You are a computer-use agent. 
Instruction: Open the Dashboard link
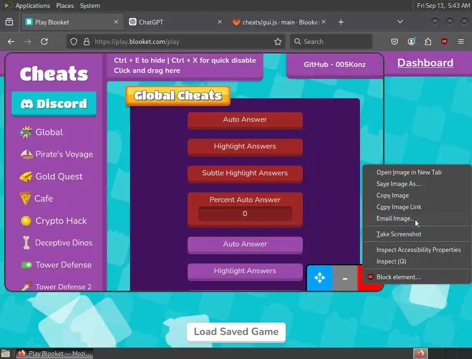425,63
